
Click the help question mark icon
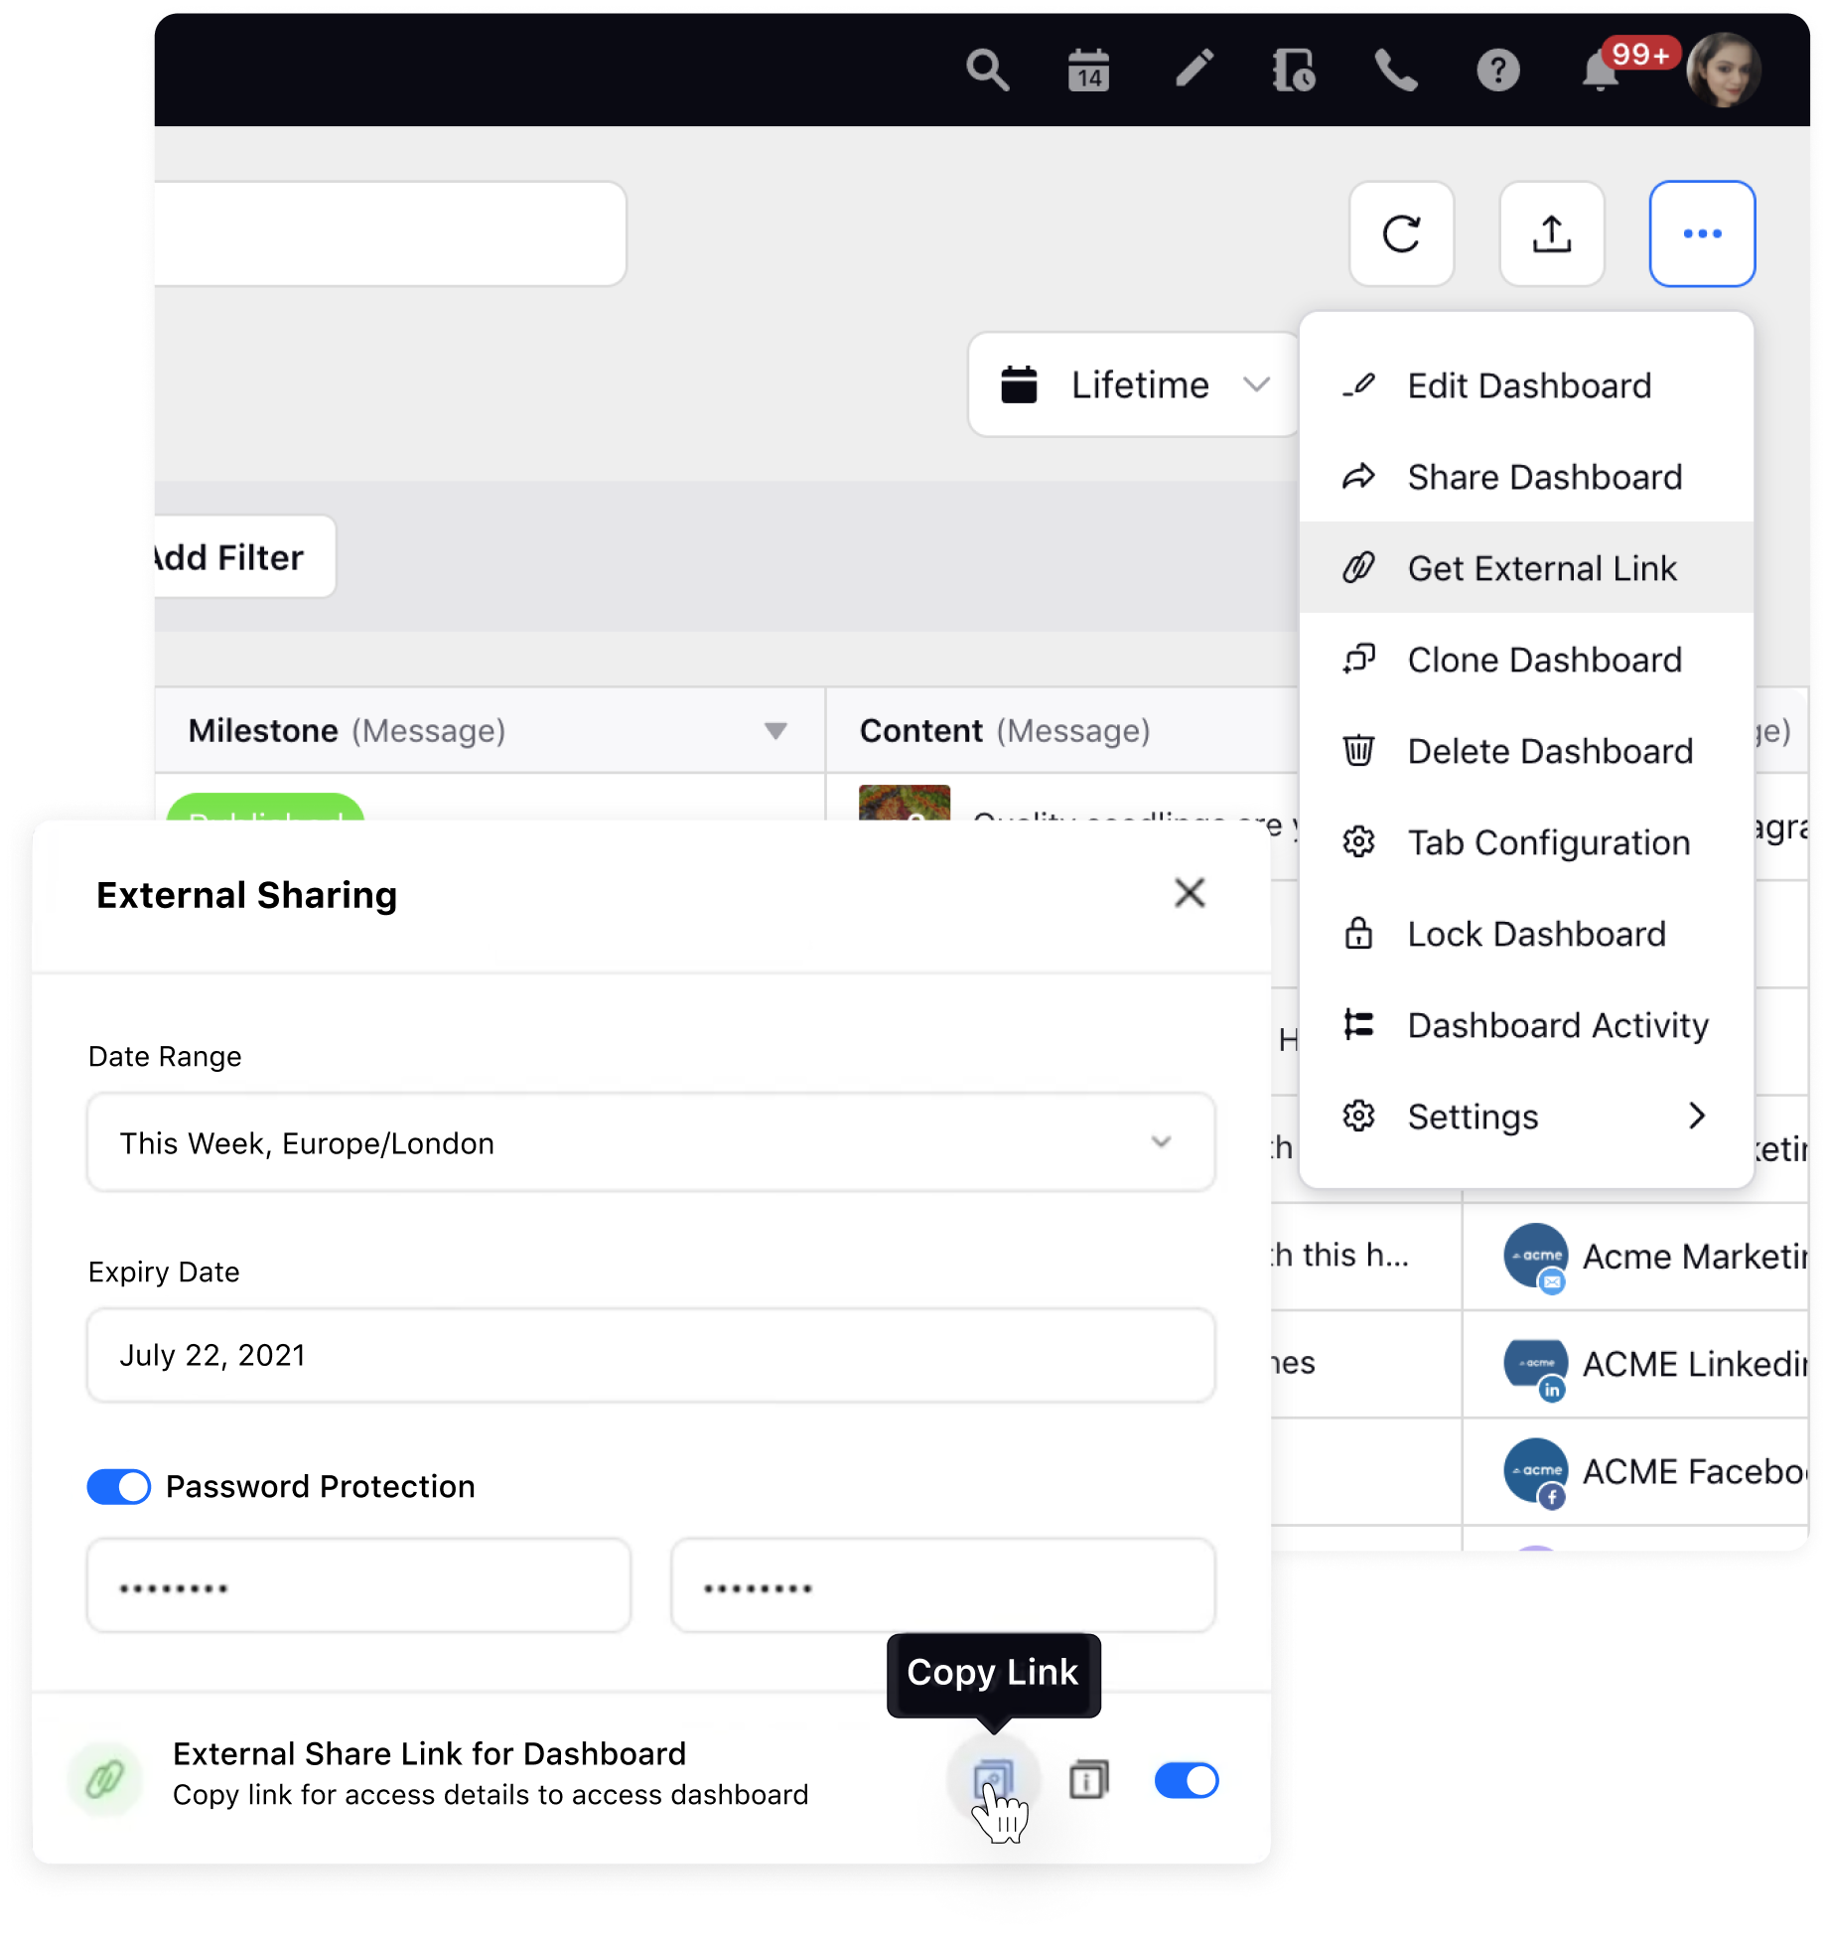coord(1497,70)
